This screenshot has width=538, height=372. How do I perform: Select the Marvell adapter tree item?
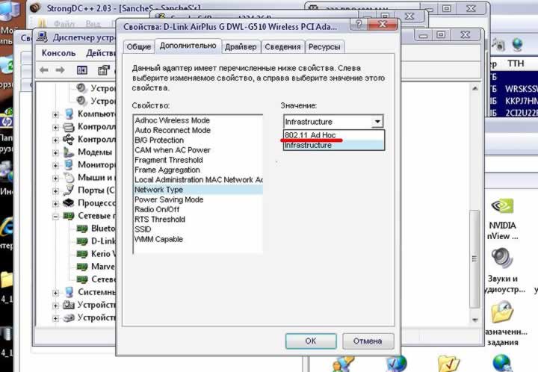pos(103,267)
